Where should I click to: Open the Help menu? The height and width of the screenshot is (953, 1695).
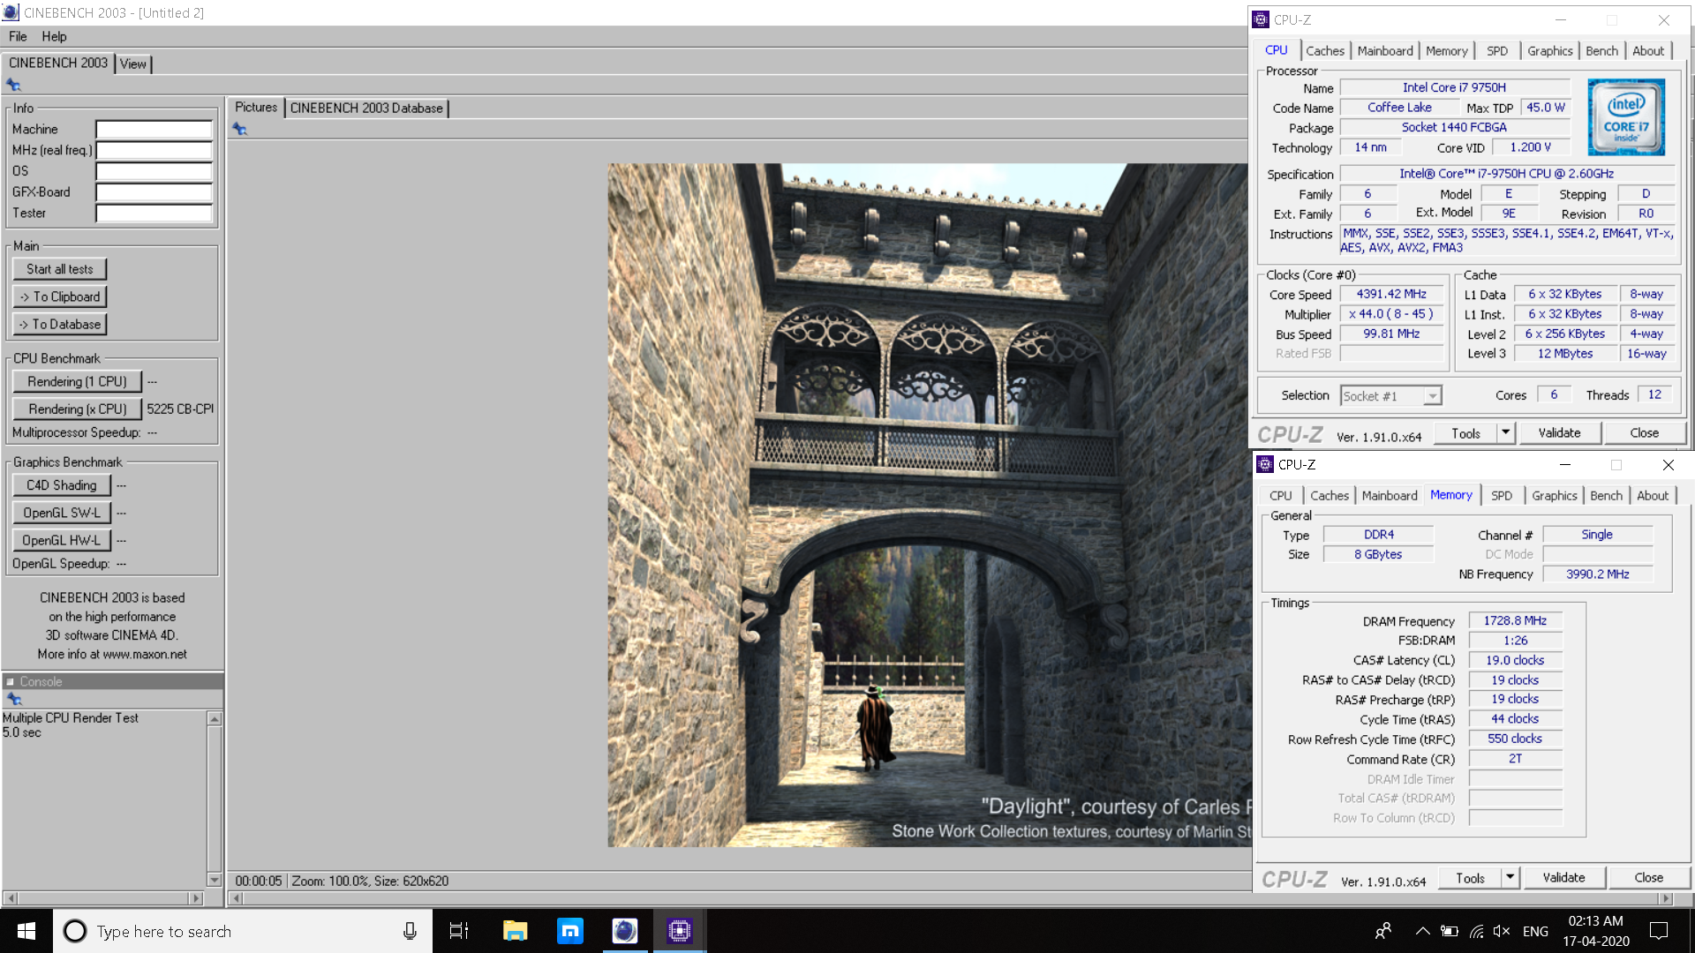click(54, 36)
